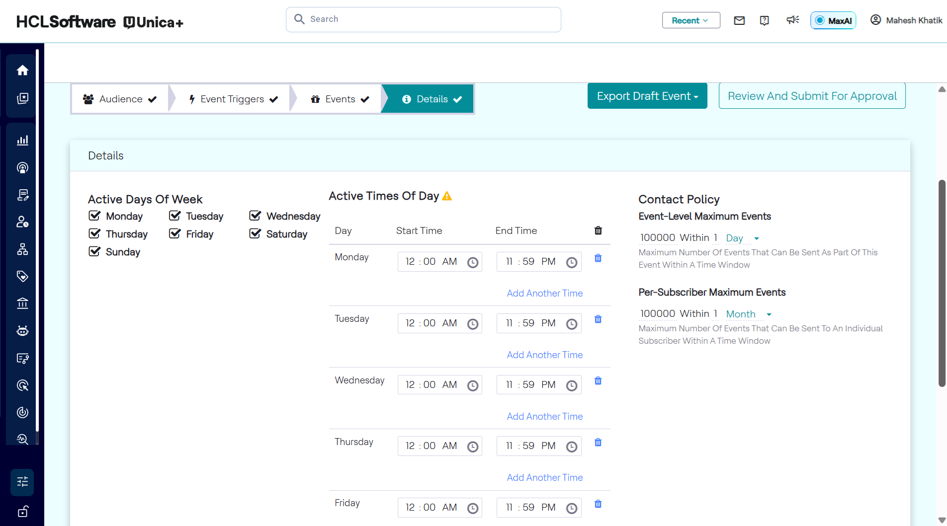Open clock picker for Tuesday start time

coord(473,324)
